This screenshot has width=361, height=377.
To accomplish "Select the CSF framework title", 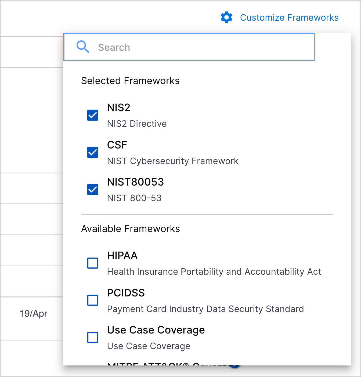I will click(117, 145).
